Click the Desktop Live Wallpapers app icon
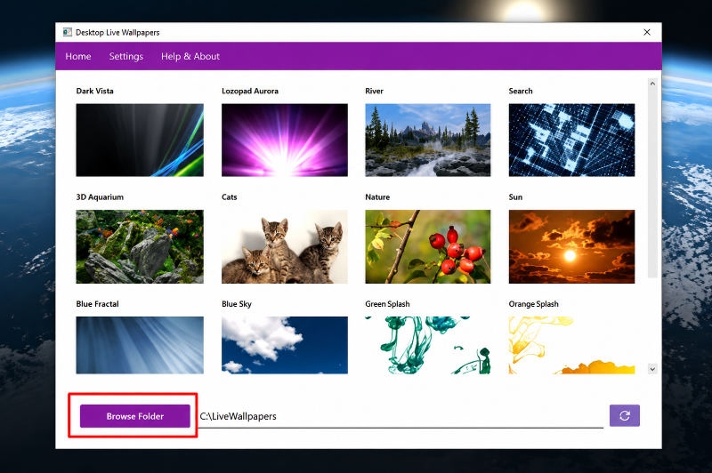This screenshot has height=473, width=712. pyautogui.click(x=68, y=32)
